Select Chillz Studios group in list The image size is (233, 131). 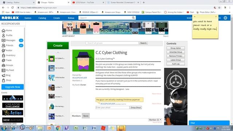[x=57, y=78]
